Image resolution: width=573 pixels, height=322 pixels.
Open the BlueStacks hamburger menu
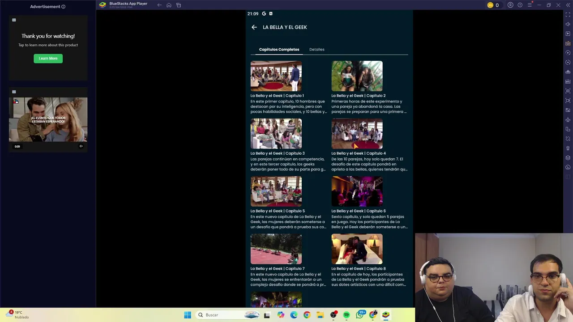[x=530, y=5]
